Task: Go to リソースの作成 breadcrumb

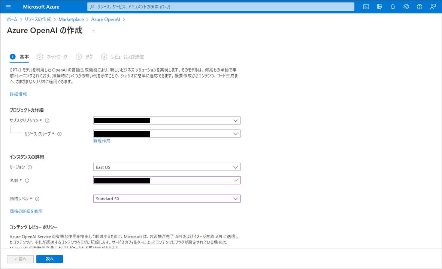Action: click(x=38, y=19)
